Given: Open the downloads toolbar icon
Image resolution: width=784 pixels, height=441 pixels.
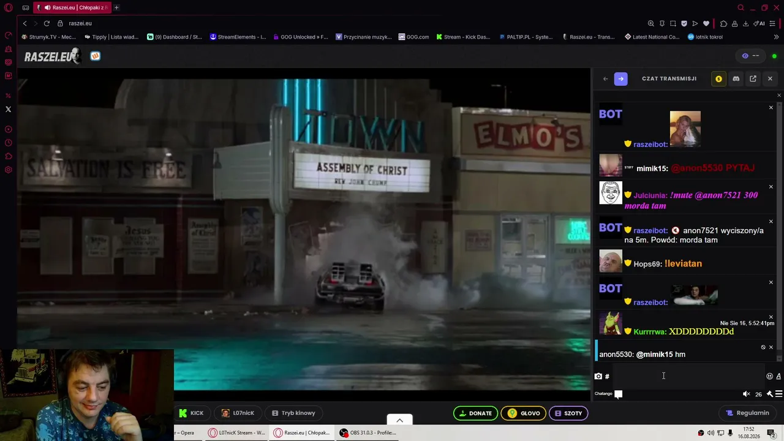Looking at the screenshot, I should 745,23.
